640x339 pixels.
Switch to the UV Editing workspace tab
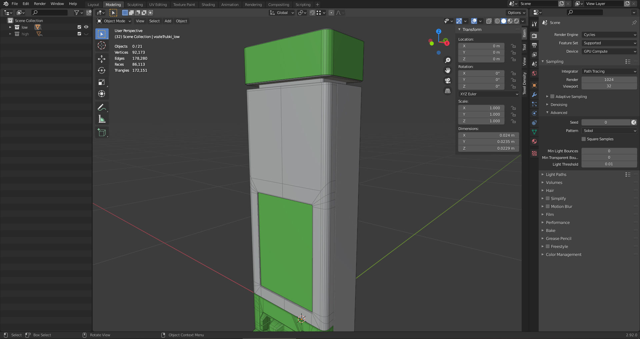click(158, 5)
